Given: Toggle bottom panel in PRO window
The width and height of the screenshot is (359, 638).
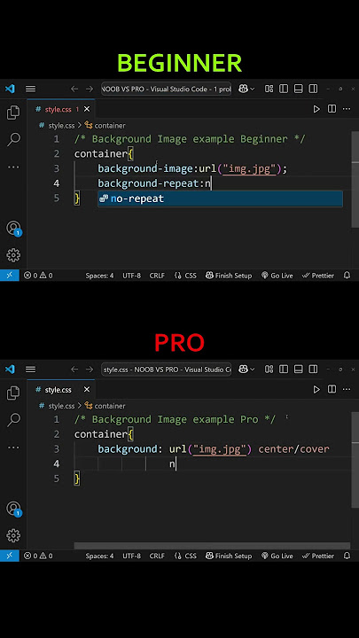Looking at the screenshot, I should (299, 369).
